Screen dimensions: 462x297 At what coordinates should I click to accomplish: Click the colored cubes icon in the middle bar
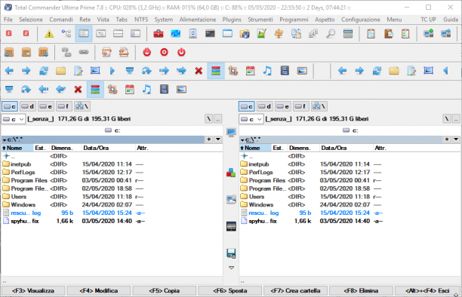[x=231, y=173]
